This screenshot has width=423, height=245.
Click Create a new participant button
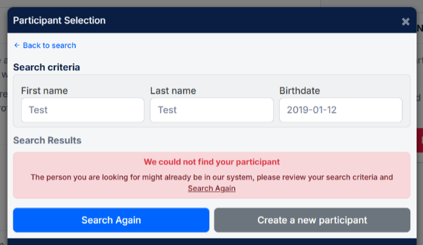[312, 220]
